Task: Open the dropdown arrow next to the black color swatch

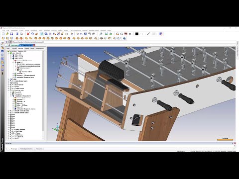Action: coord(140,34)
